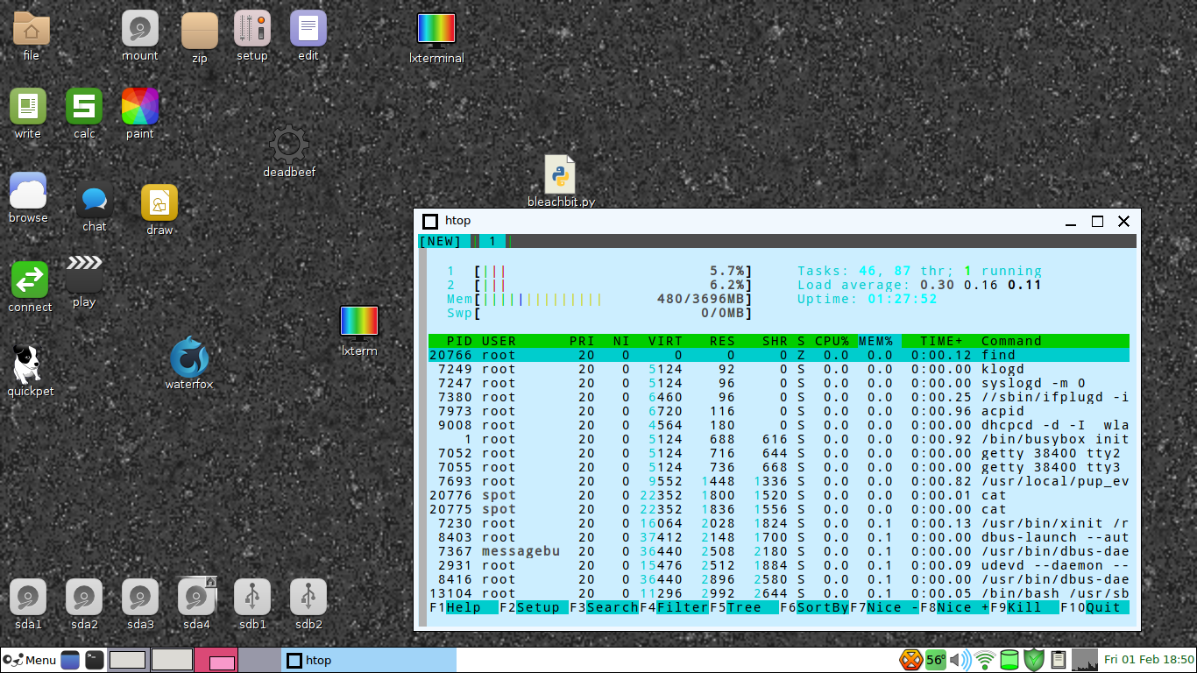The image size is (1197, 673).
Task: Open the draw application icon
Action: (159, 203)
